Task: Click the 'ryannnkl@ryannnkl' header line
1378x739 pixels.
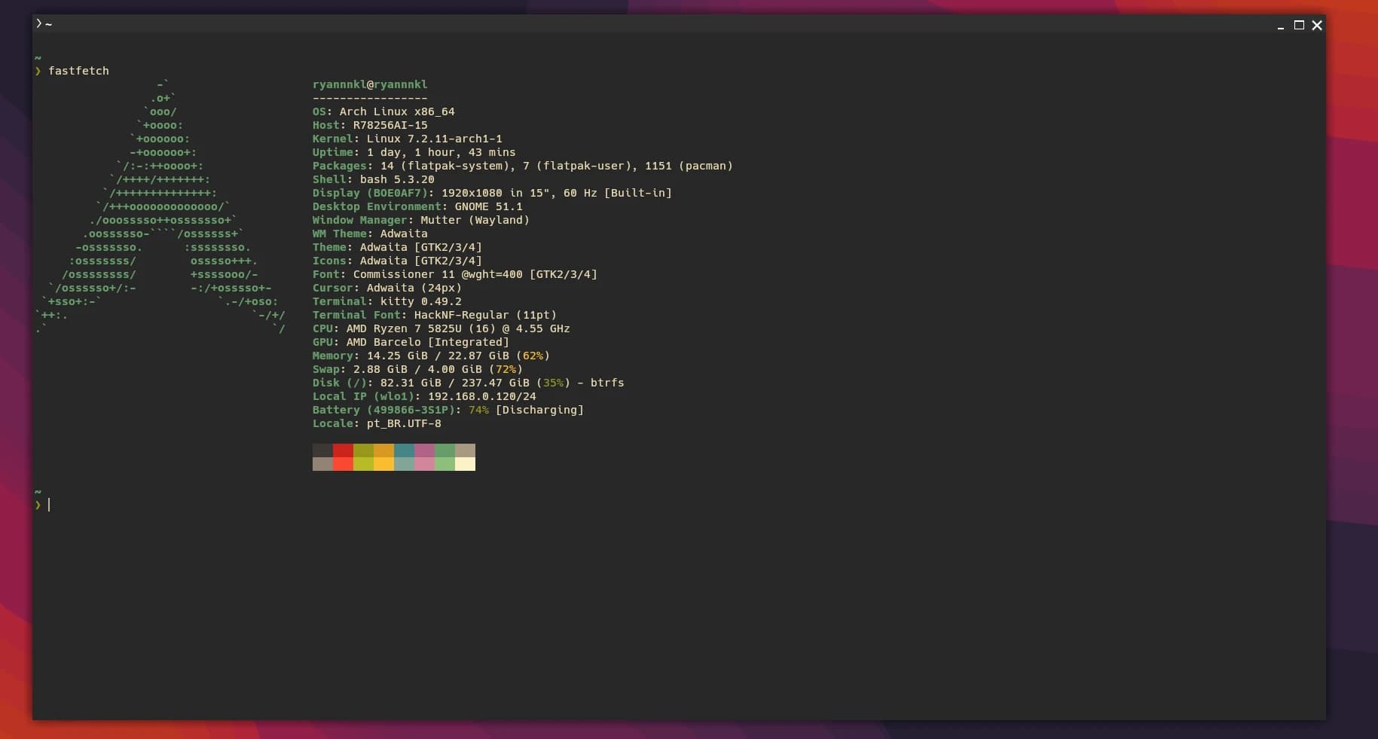Action: [370, 84]
